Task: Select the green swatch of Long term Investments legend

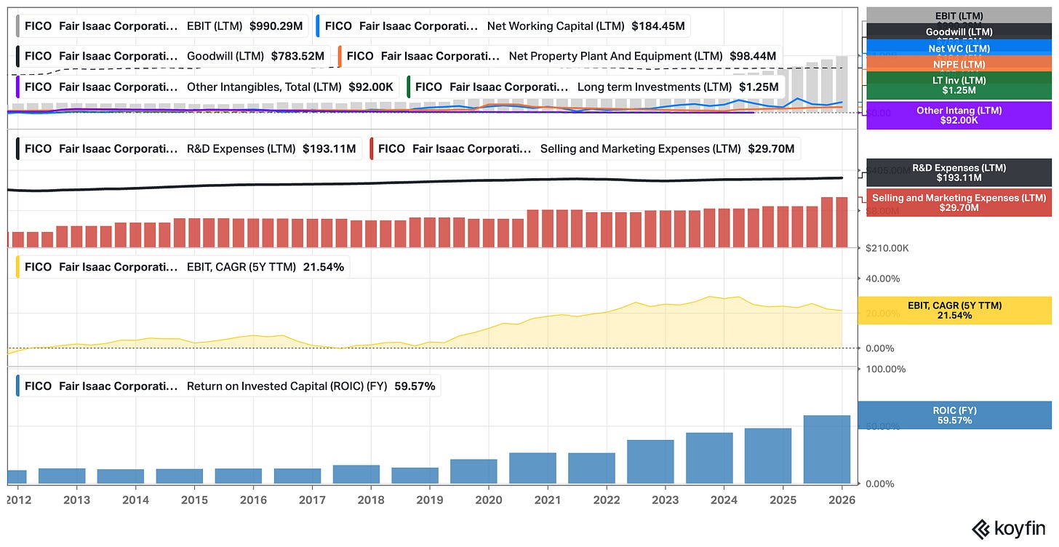Action: [409, 87]
